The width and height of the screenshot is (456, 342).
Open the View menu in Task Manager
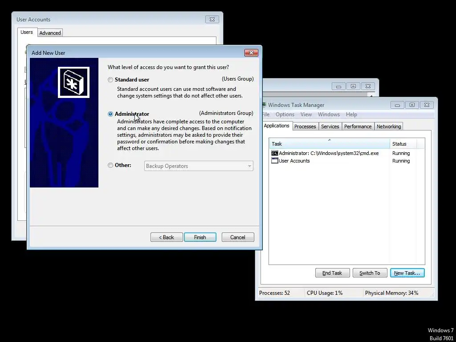point(306,114)
